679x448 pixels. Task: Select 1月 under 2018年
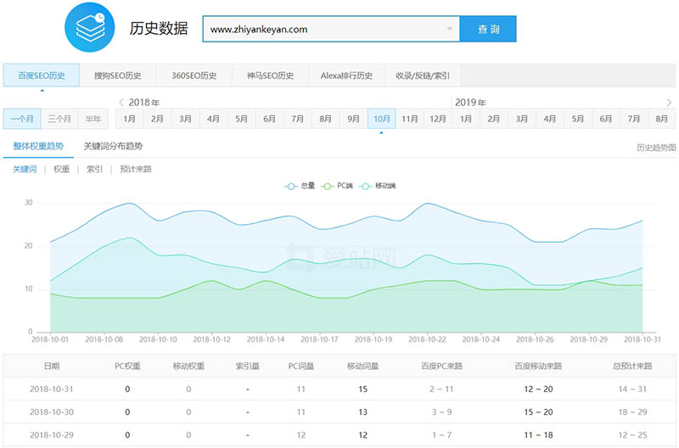pos(129,119)
